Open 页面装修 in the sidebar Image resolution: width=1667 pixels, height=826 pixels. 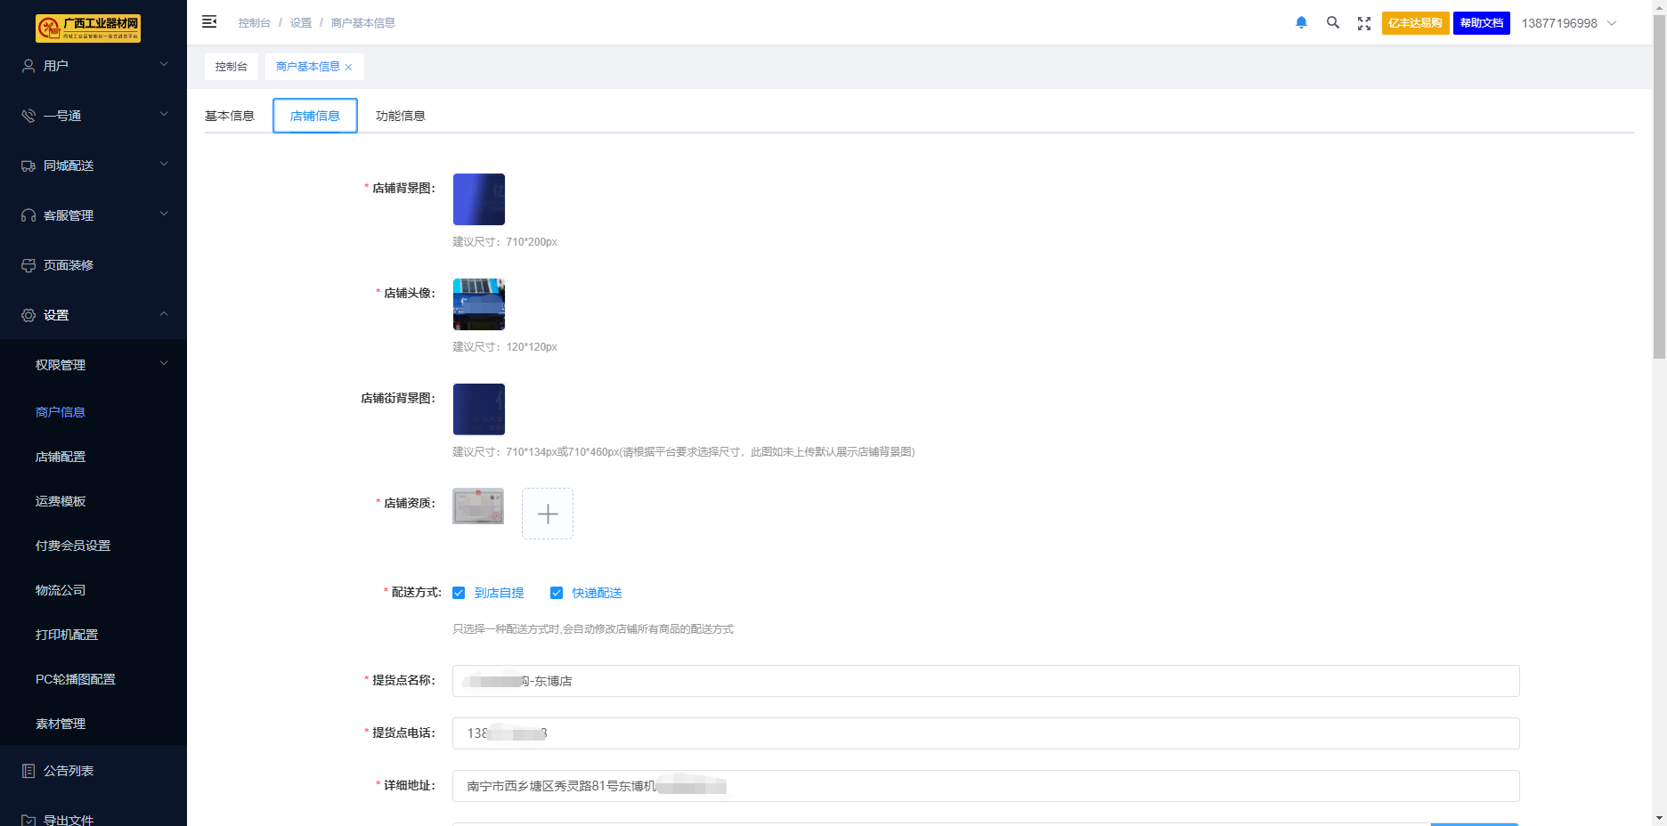click(x=69, y=265)
